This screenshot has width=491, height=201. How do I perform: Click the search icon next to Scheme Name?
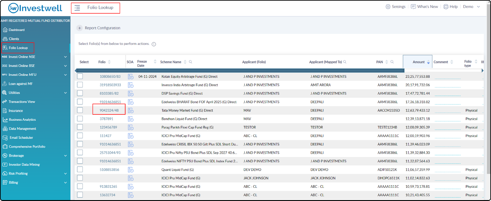(191, 62)
